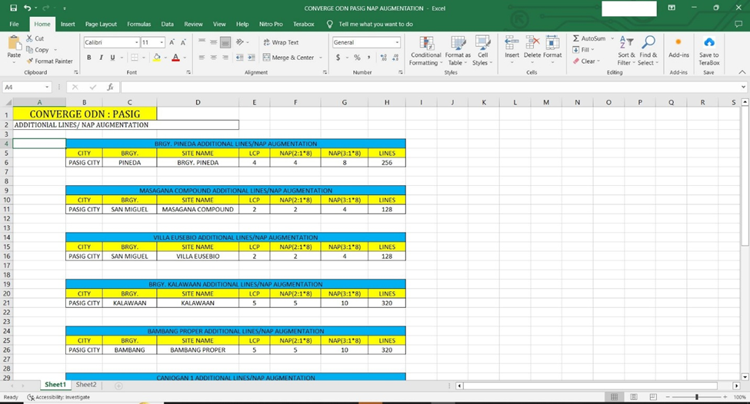Screen dimensions: 750x404
Task: Toggle Page Break Preview view
Action: 653,397
